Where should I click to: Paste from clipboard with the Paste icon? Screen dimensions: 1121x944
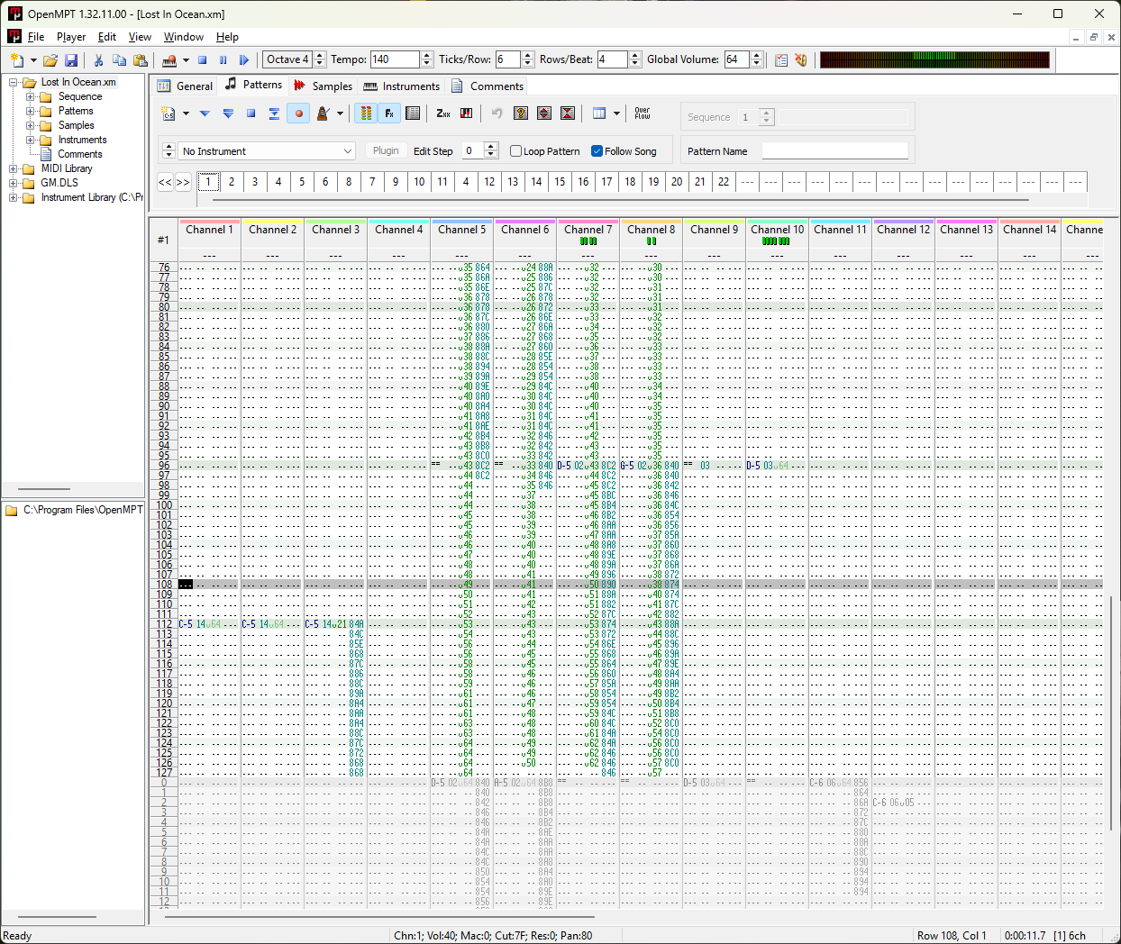pos(140,60)
